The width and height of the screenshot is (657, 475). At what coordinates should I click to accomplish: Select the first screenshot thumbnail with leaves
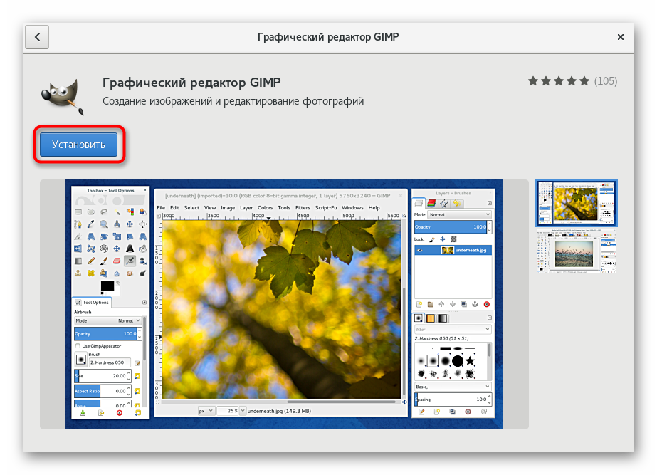coord(576,204)
